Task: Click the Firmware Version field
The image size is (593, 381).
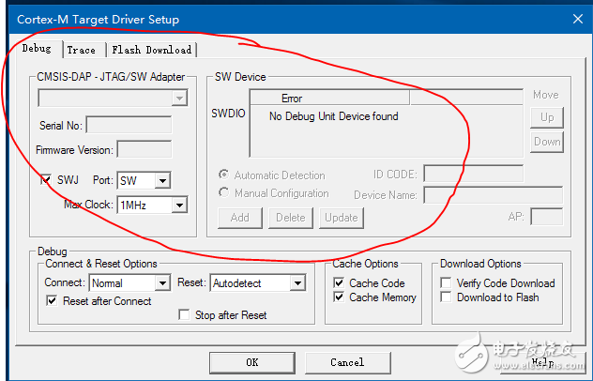Action: (144, 150)
